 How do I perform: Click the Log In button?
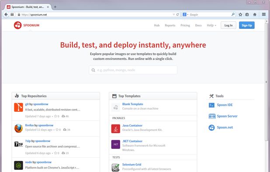228,25
